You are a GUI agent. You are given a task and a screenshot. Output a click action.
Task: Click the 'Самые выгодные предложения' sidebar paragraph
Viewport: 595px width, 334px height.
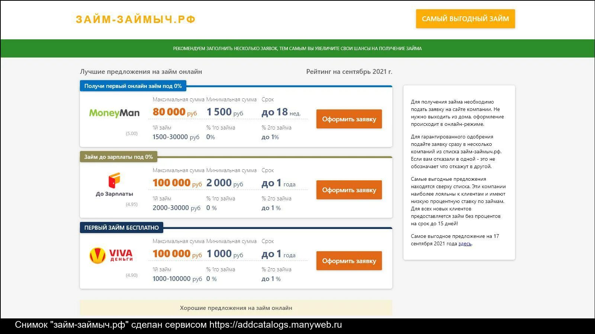[458, 202]
